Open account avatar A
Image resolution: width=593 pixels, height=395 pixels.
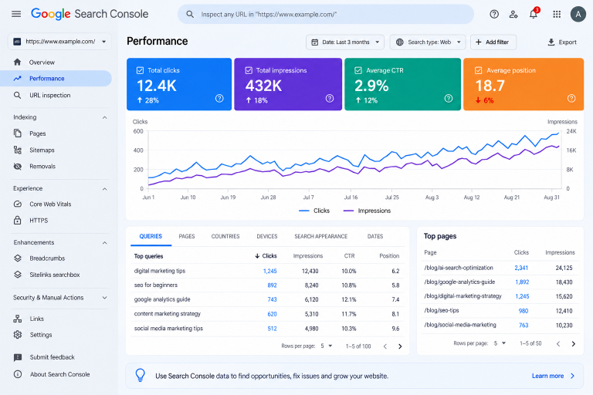(578, 15)
